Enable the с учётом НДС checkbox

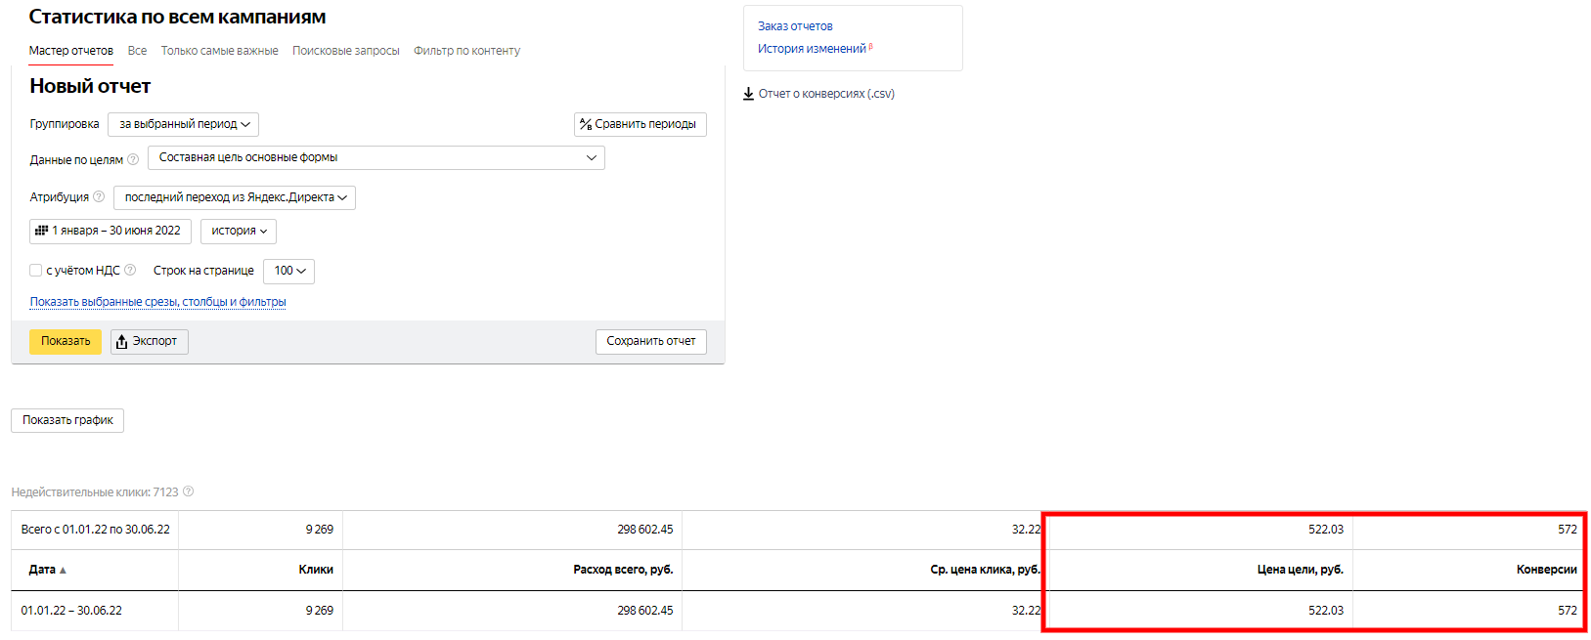[36, 271]
